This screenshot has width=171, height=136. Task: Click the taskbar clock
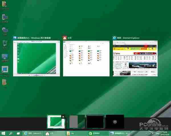[x=164, y=133]
